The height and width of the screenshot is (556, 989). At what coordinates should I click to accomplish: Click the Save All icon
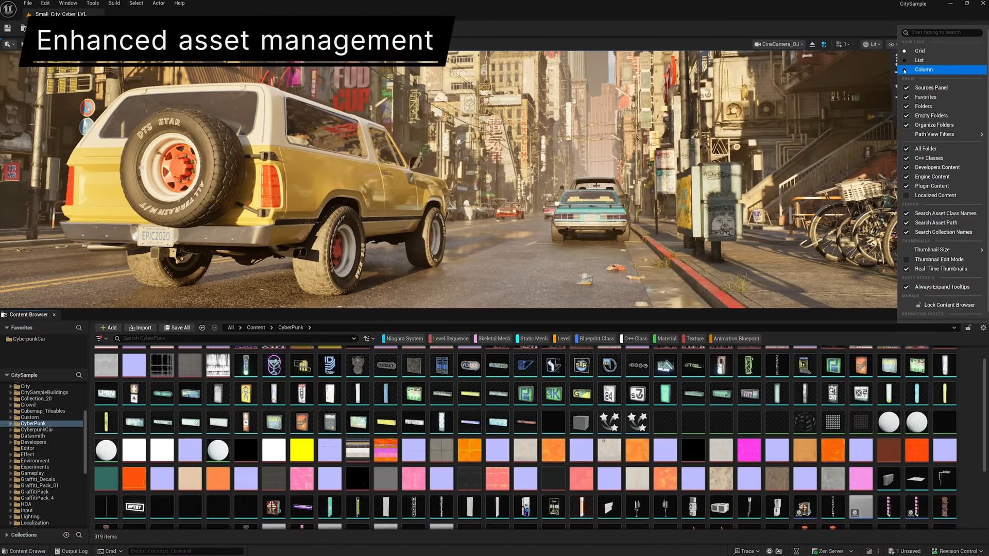click(x=177, y=327)
